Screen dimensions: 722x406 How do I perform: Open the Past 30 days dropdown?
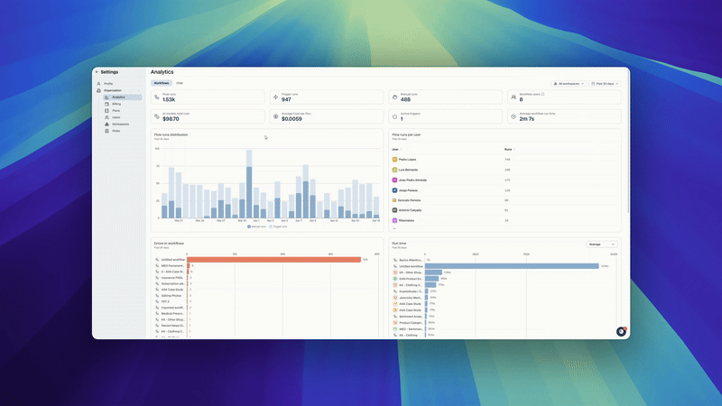coord(605,84)
